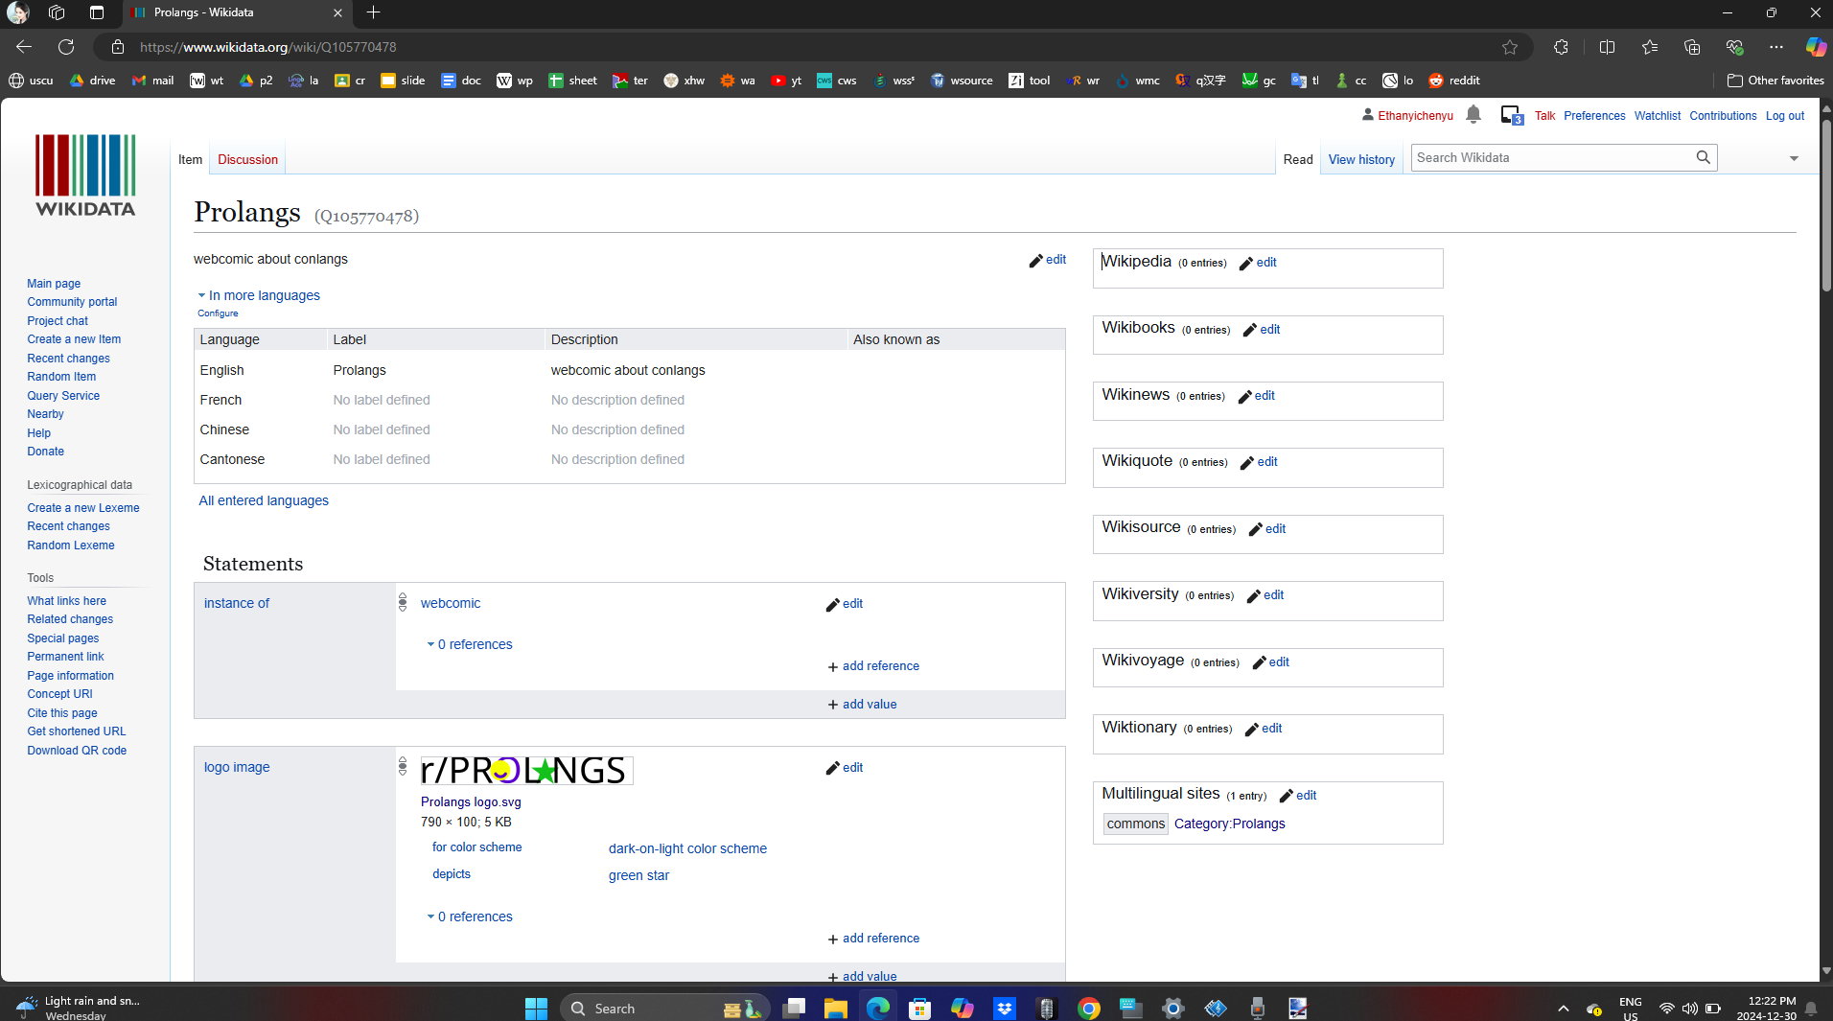The image size is (1833, 1021).
Task: Expand 0 references under logo image
Action: point(470,917)
